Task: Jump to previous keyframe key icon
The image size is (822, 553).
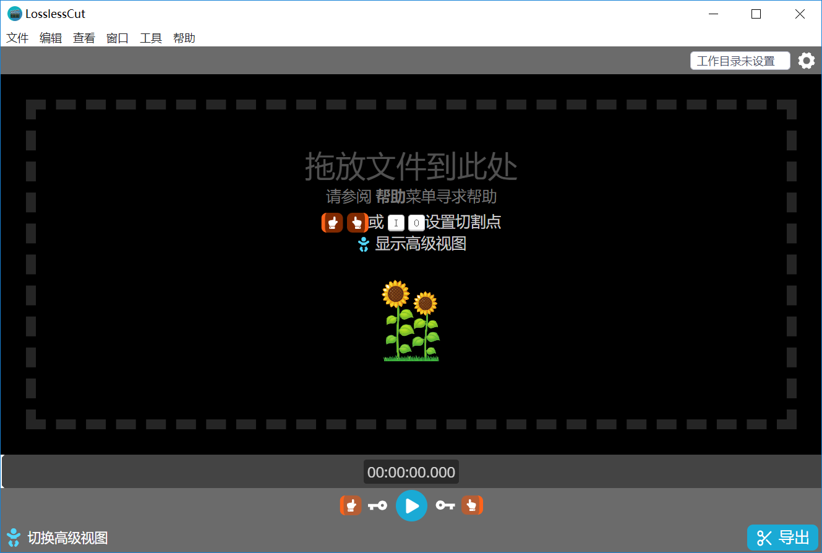Action: tap(377, 506)
